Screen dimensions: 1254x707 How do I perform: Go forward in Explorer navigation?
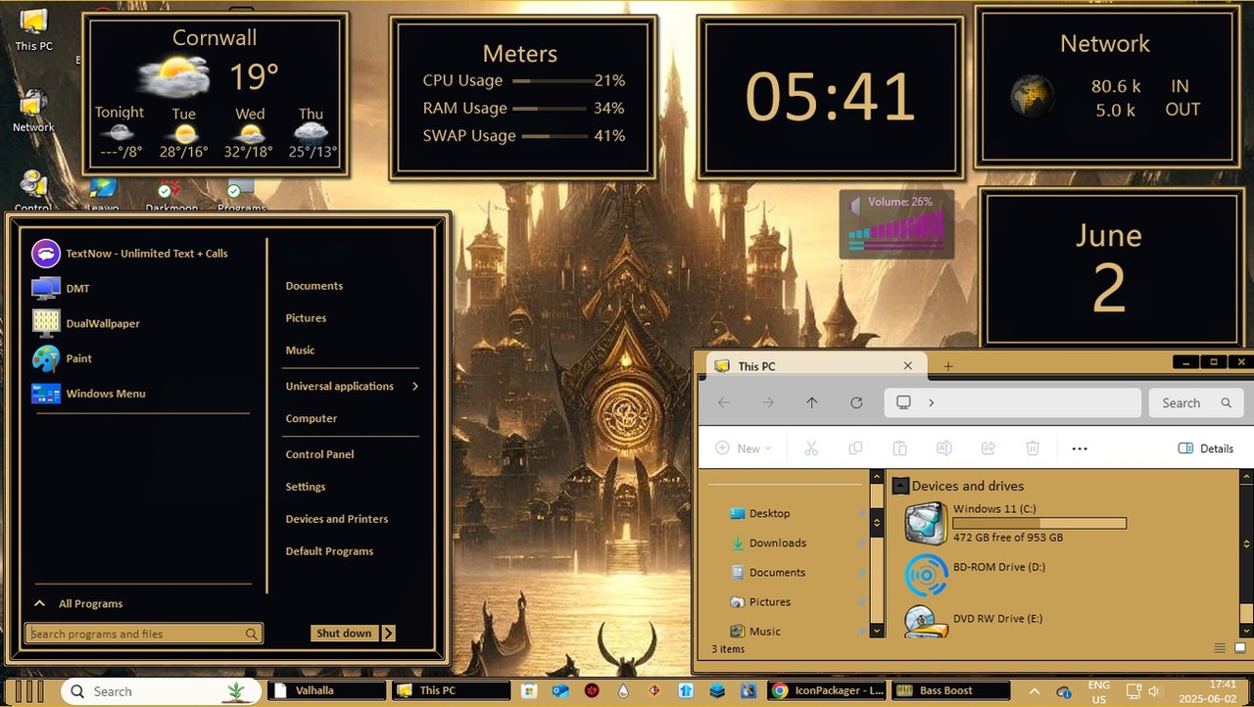[768, 402]
